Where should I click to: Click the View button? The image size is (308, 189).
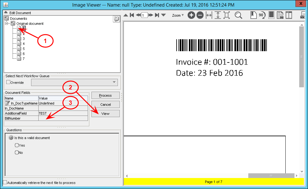point(106,113)
